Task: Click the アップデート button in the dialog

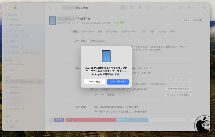Action: coord(118,82)
